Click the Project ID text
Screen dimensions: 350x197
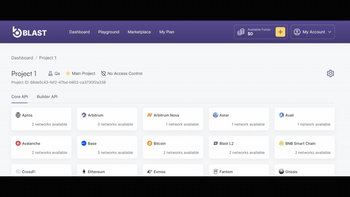click(59, 82)
